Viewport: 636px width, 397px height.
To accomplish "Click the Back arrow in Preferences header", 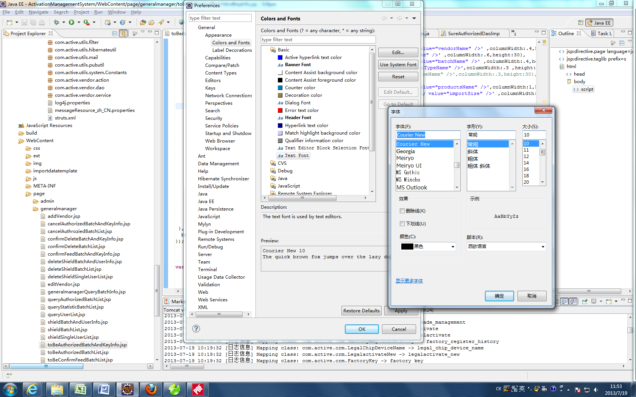I will (384, 18).
